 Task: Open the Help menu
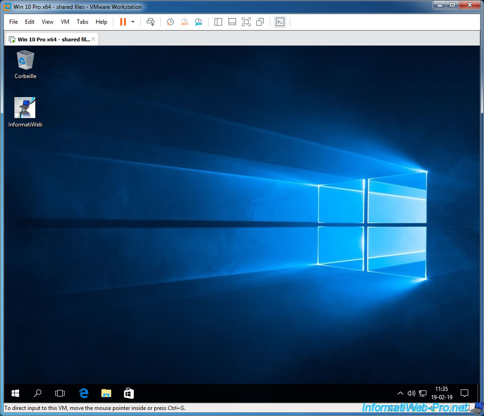[x=101, y=22]
